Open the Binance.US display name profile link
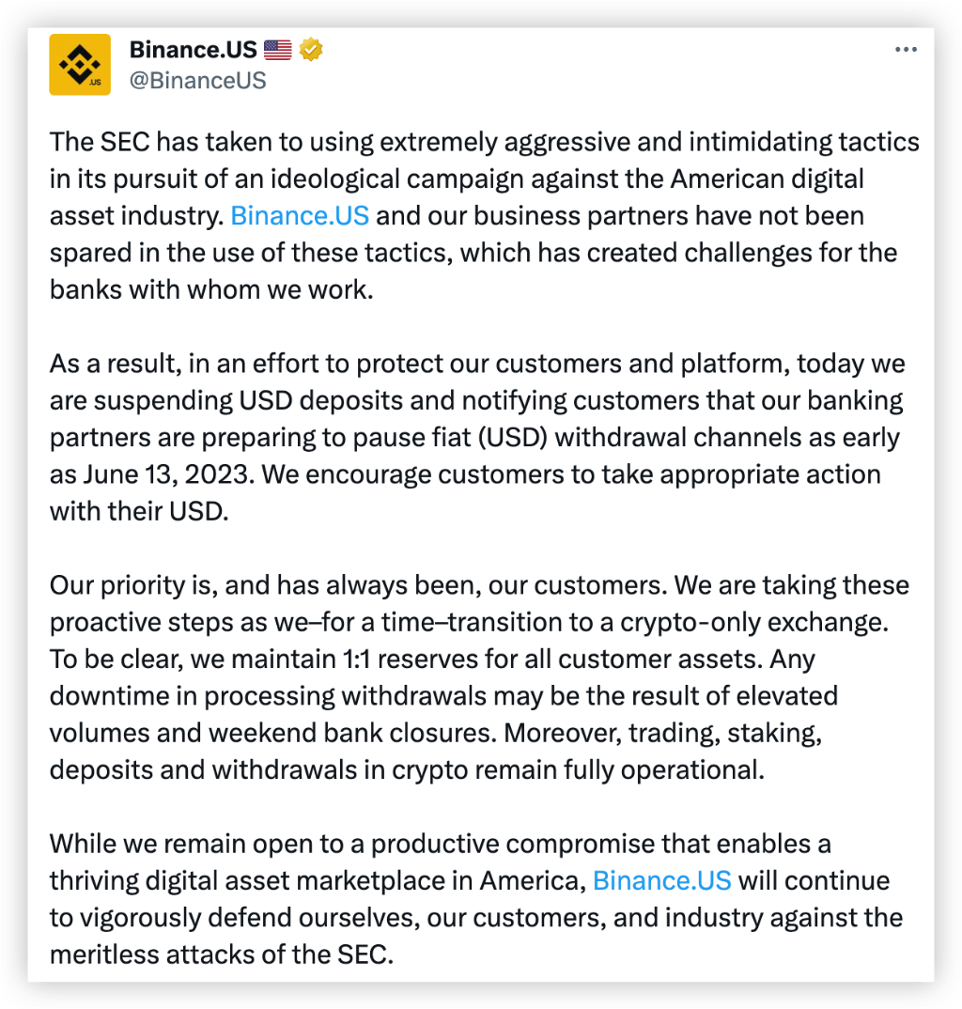This screenshot has width=962, height=1009. [193, 50]
